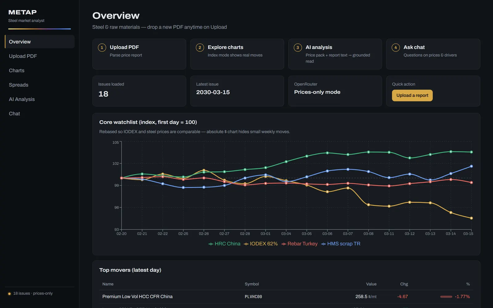Open AI Analysis from the sidebar

[x=40, y=99]
